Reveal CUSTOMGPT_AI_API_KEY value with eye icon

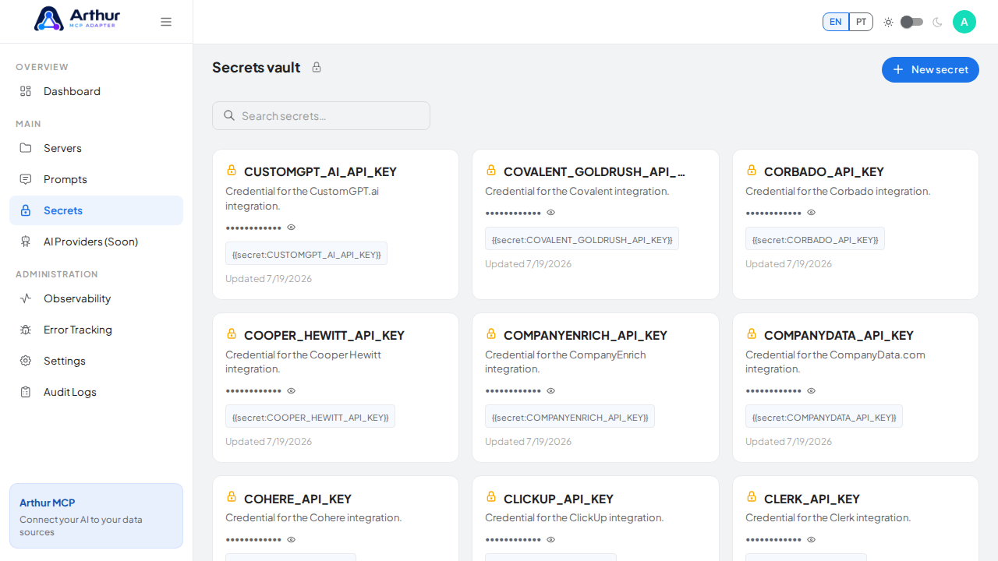pyautogui.click(x=292, y=228)
